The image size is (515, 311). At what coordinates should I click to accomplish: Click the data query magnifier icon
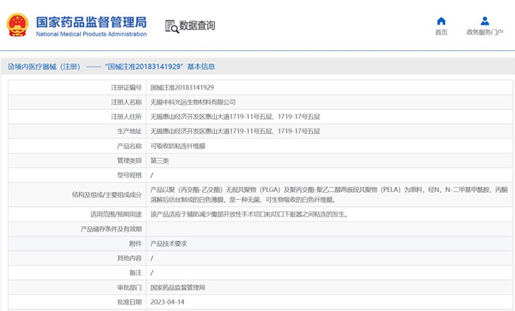[172, 27]
